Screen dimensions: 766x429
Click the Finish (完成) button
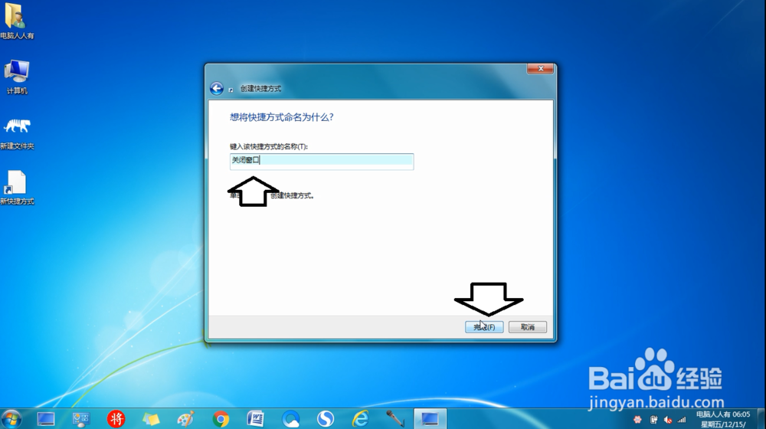click(x=483, y=327)
